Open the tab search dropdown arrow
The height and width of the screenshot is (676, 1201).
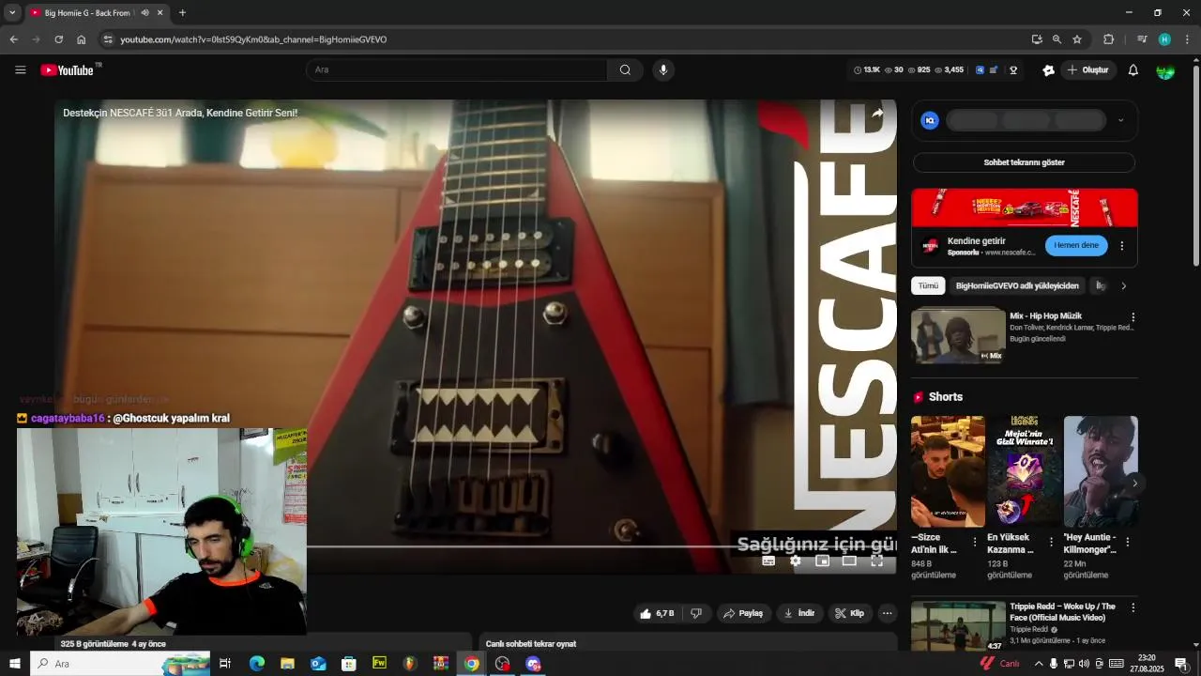click(x=12, y=13)
